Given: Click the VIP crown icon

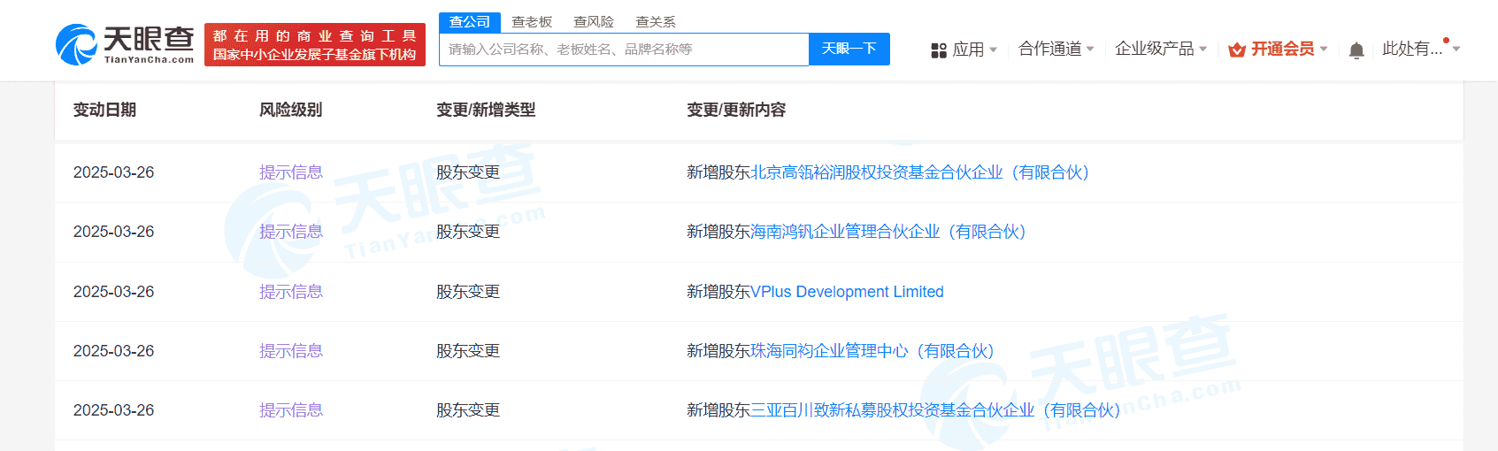Looking at the screenshot, I should (1237, 50).
